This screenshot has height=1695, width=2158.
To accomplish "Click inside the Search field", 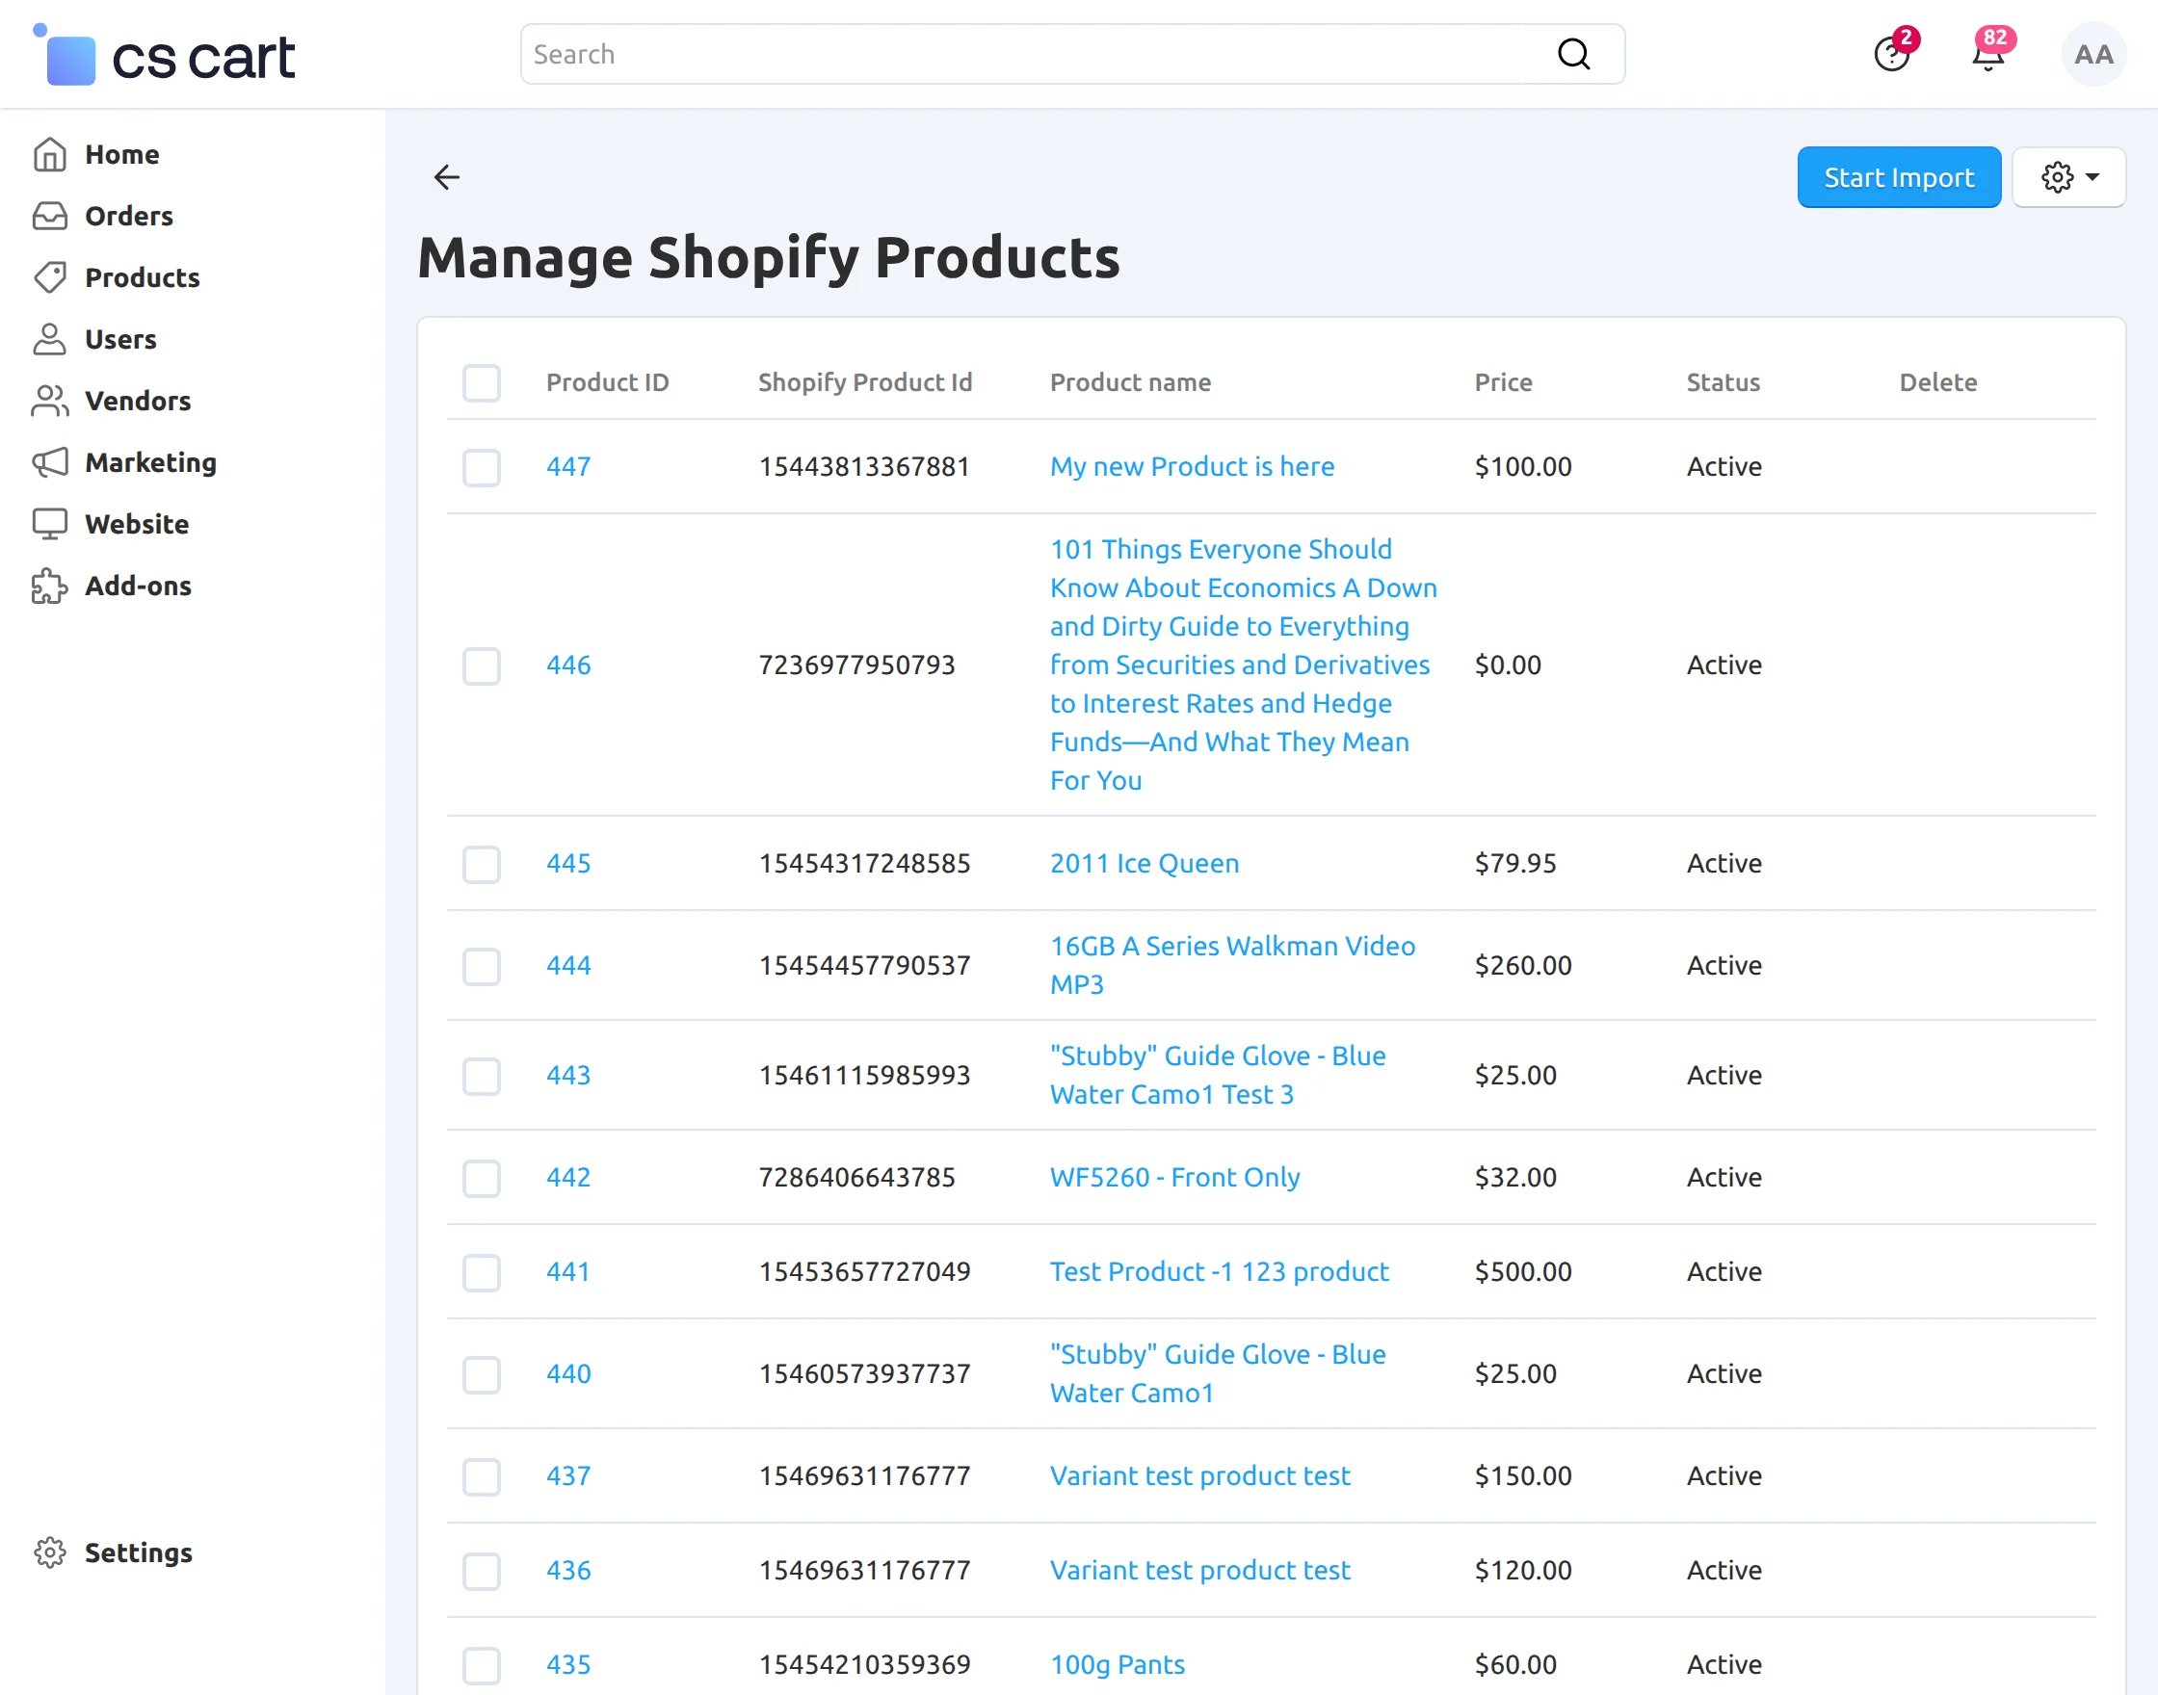I will coord(992,54).
